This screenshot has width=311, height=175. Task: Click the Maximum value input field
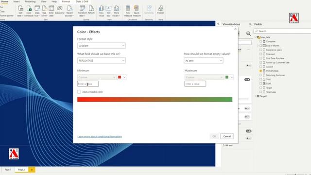pos(195,84)
